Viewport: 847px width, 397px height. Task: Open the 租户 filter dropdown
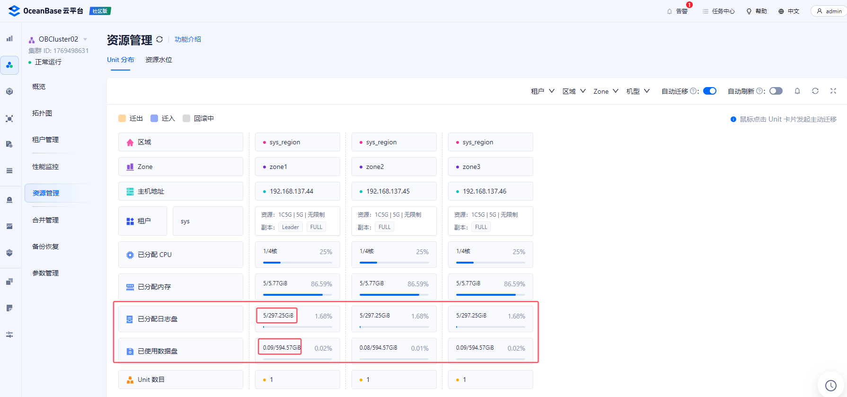(542, 91)
